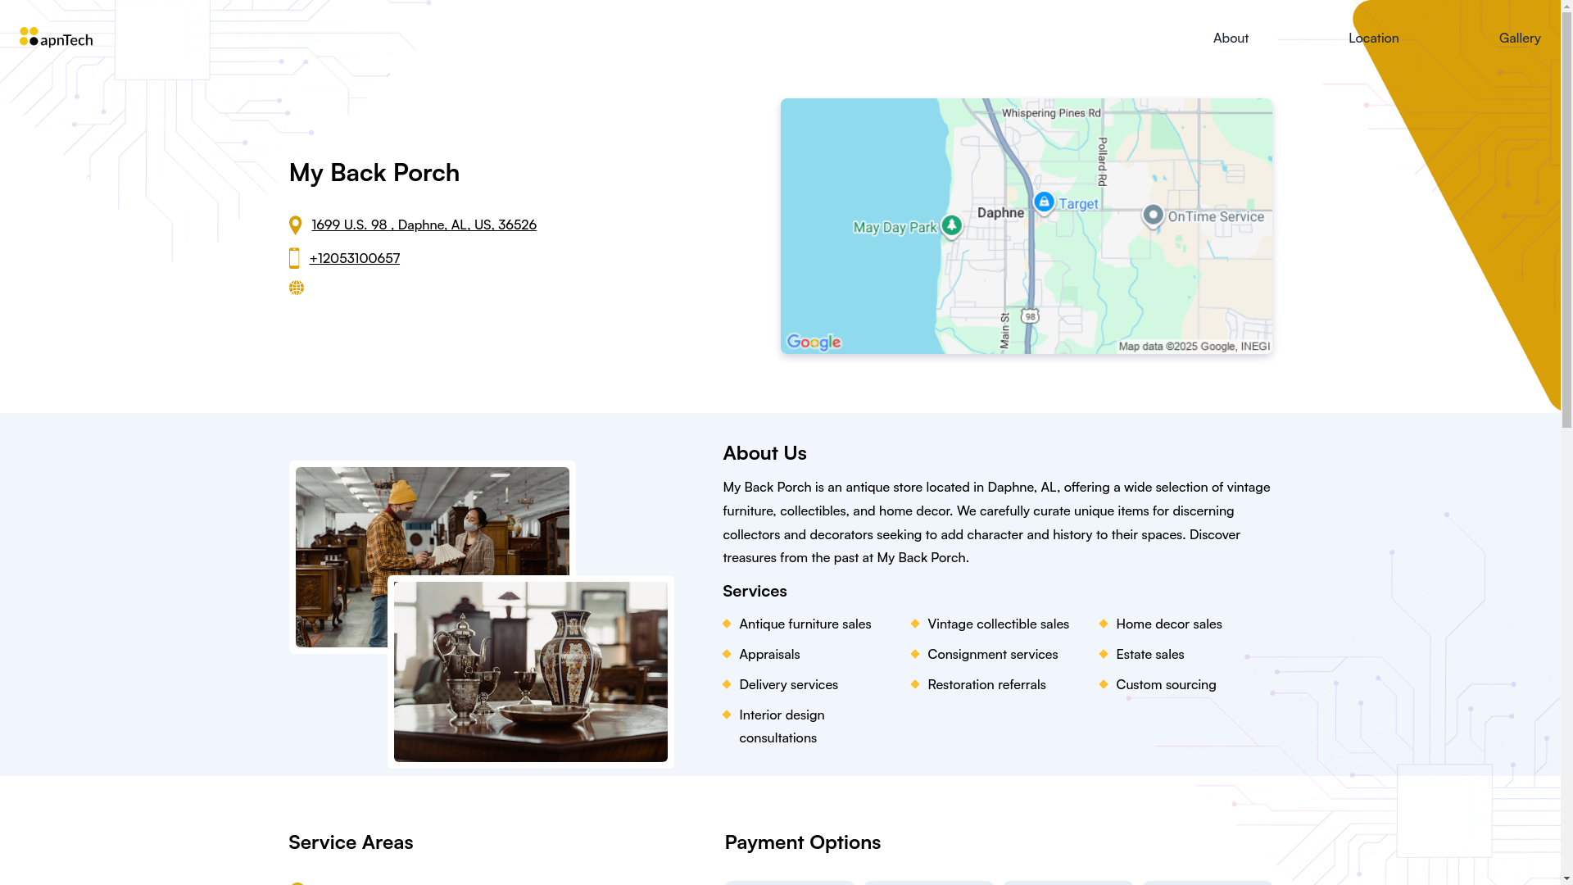Click 'Estate sales' service item
Viewport: 1573px width, 885px height.
tap(1149, 654)
